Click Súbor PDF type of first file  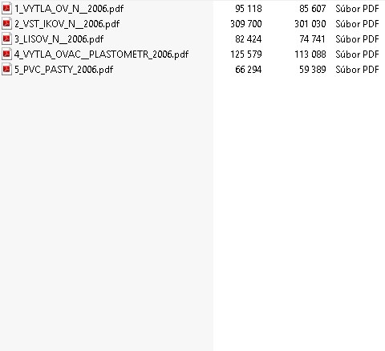357,9
